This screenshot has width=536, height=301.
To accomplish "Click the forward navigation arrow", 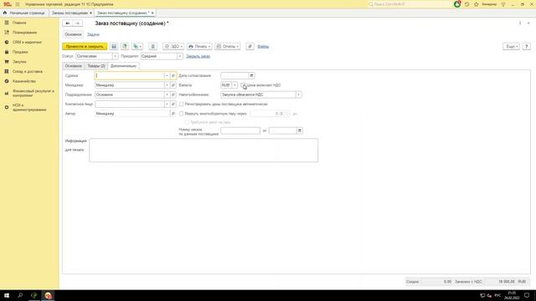I will point(78,23).
